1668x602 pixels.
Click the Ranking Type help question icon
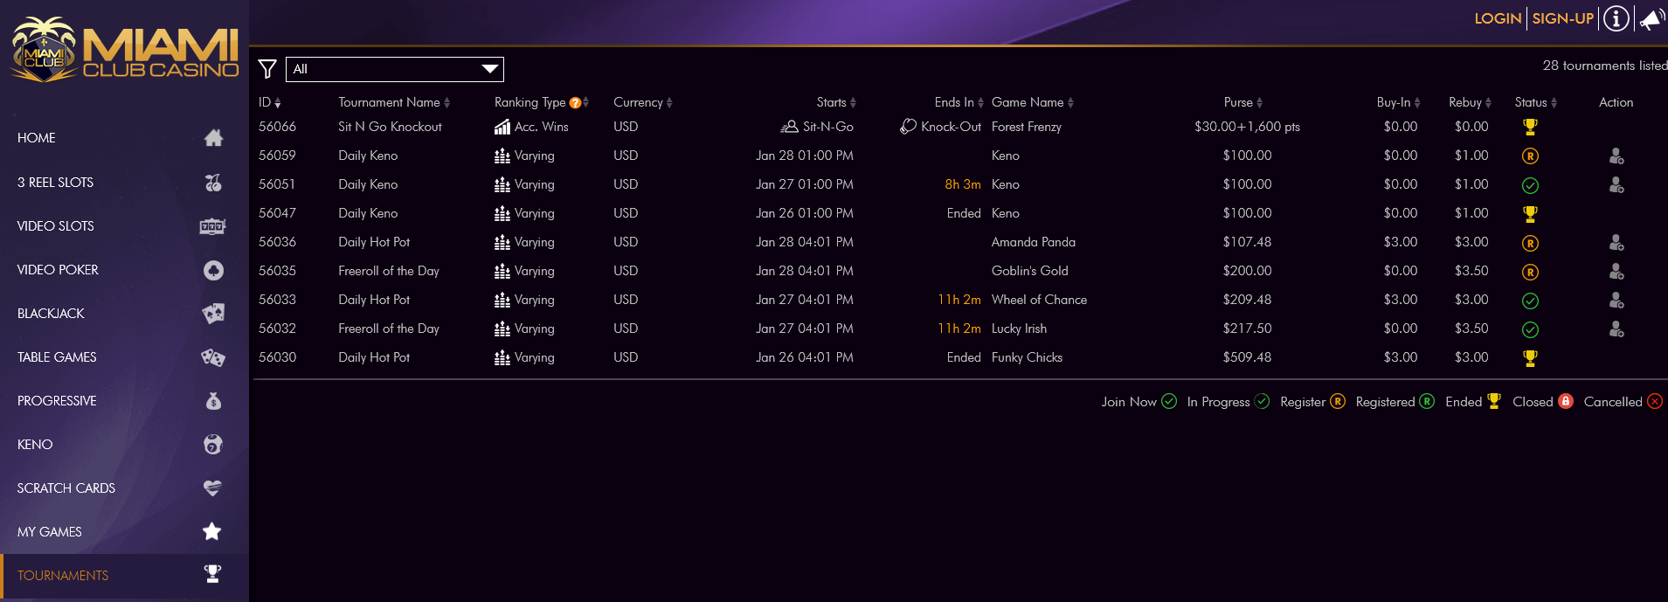click(575, 103)
